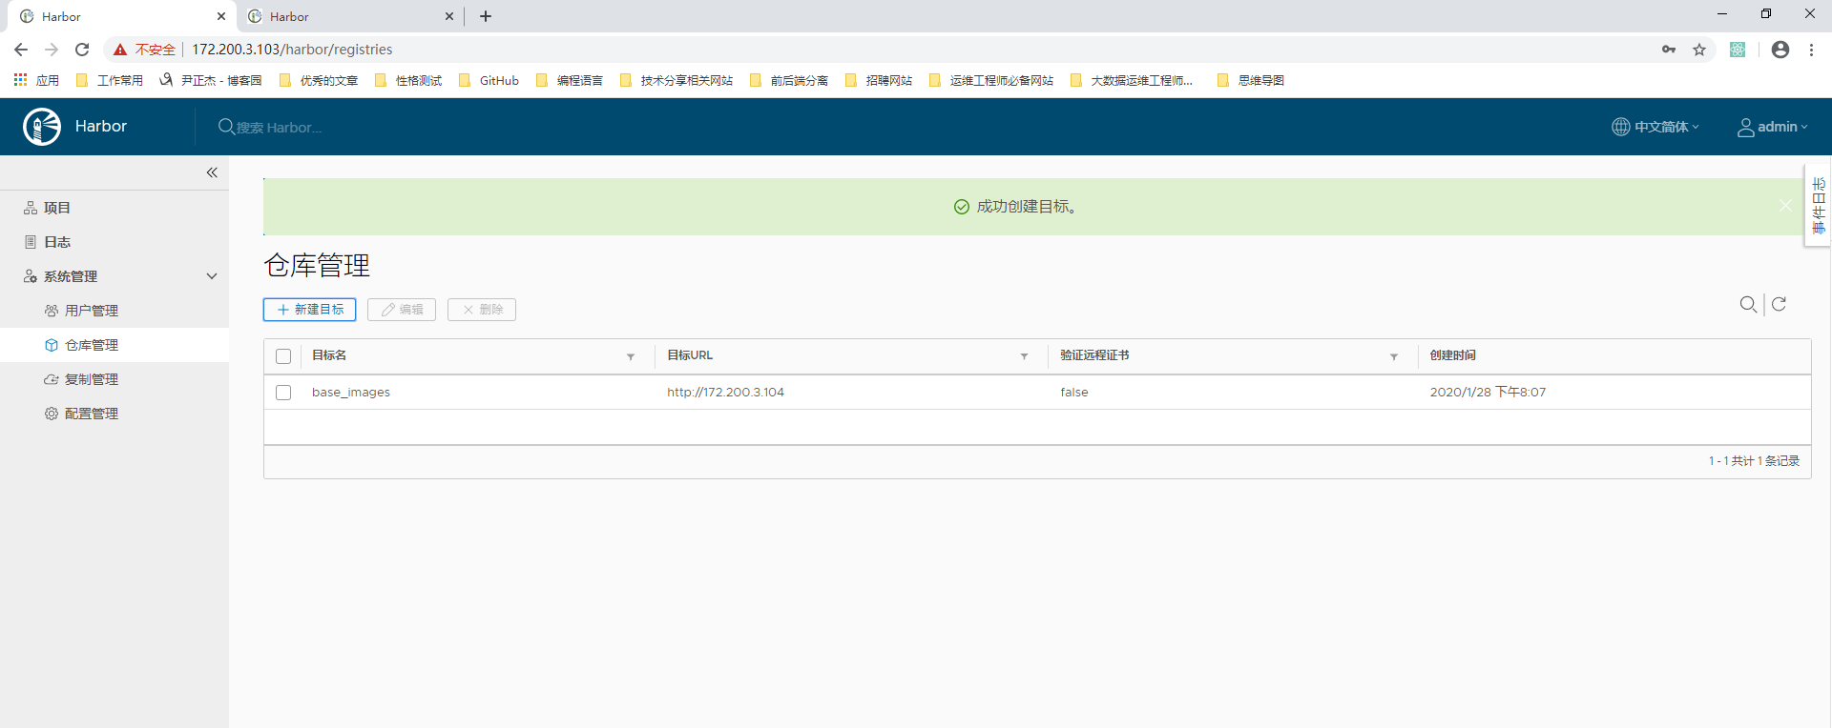Refresh the registry list
Image resolution: width=1832 pixels, height=728 pixels.
pos(1780,304)
